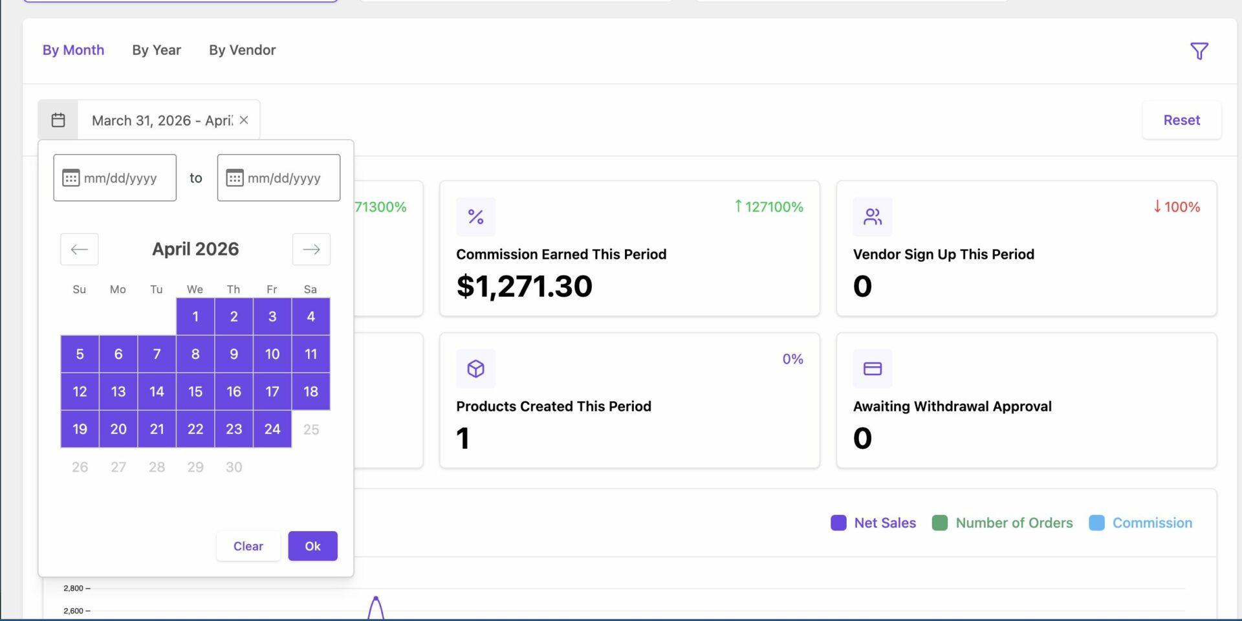The image size is (1242, 621).
Task: Select April 11 in the calendar
Action: point(311,354)
